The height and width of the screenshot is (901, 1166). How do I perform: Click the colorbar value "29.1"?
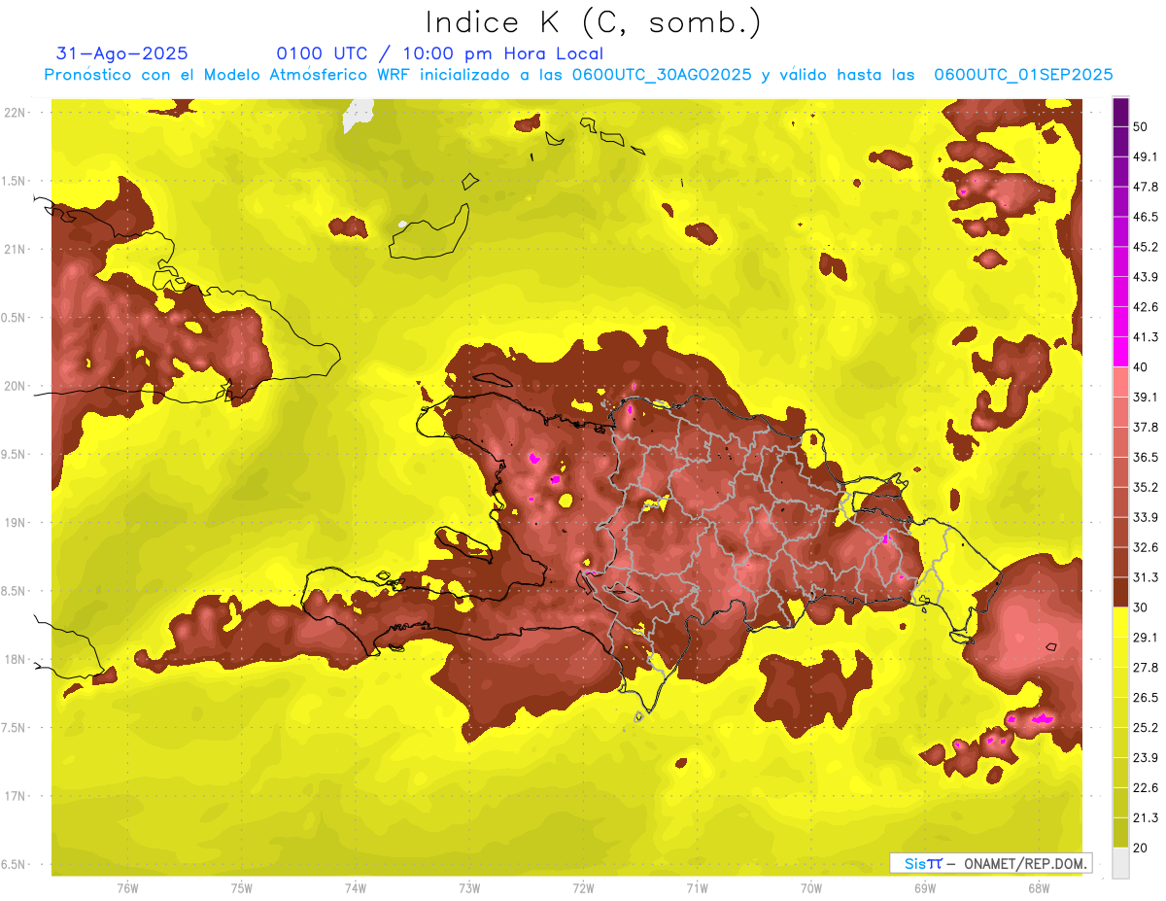(1145, 638)
